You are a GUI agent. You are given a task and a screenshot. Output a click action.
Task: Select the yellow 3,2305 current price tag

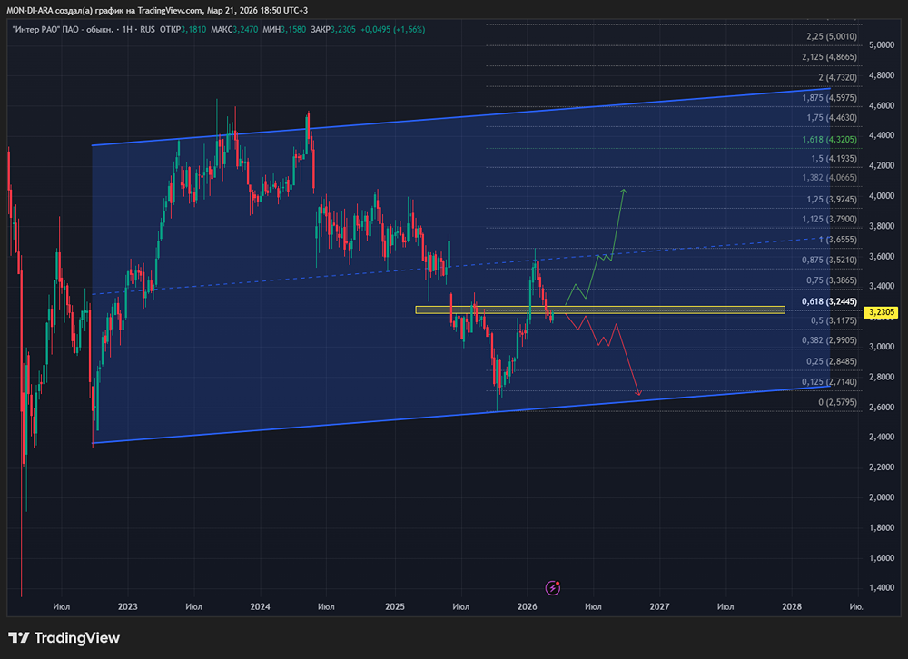[x=881, y=312]
